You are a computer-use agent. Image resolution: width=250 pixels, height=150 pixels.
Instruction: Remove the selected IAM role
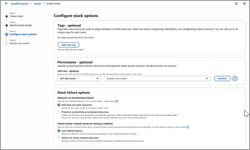point(222,78)
